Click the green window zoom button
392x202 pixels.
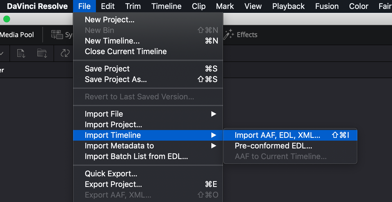coord(6,19)
